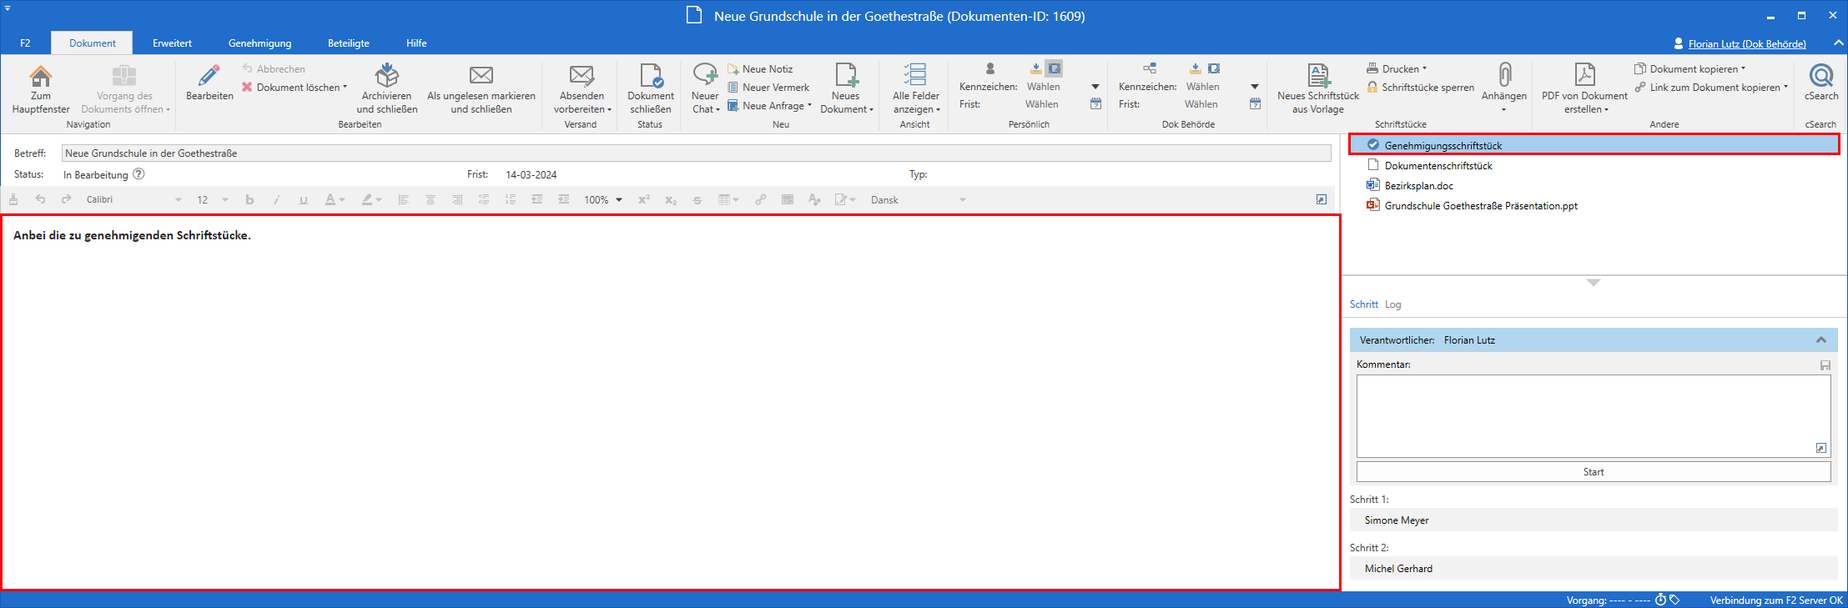Create a Neue Notiz
The image size is (1848, 608).
[759, 69]
